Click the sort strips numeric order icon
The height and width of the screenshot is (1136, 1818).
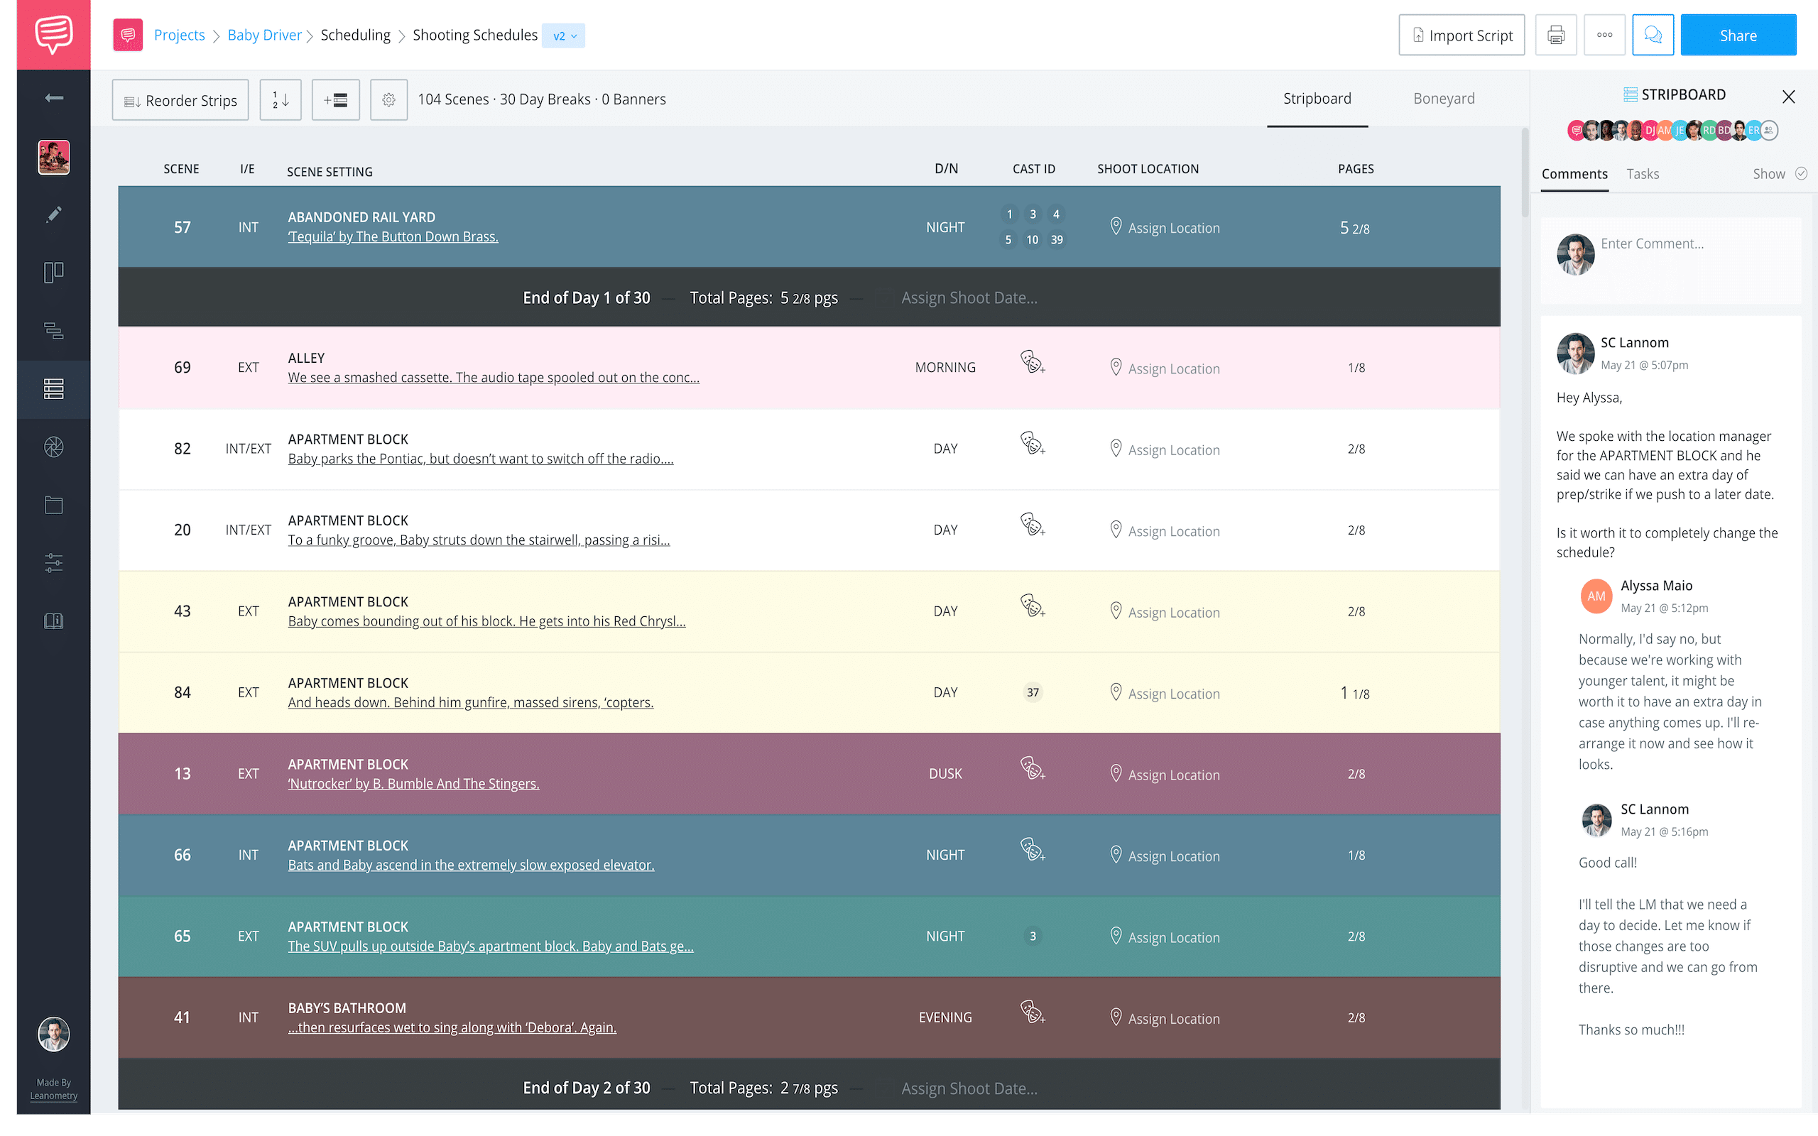click(281, 100)
